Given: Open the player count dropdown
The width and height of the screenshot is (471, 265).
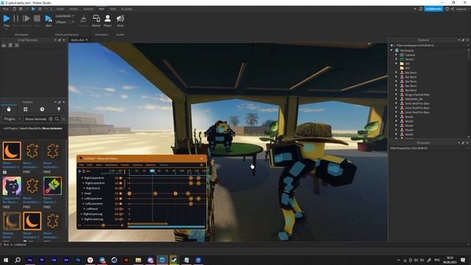Looking at the screenshot, I should [65, 22].
